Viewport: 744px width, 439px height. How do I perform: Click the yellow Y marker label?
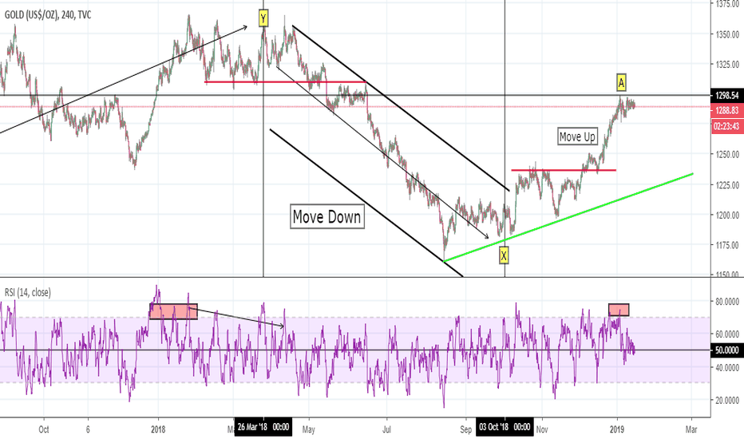pyautogui.click(x=263, y=18)
